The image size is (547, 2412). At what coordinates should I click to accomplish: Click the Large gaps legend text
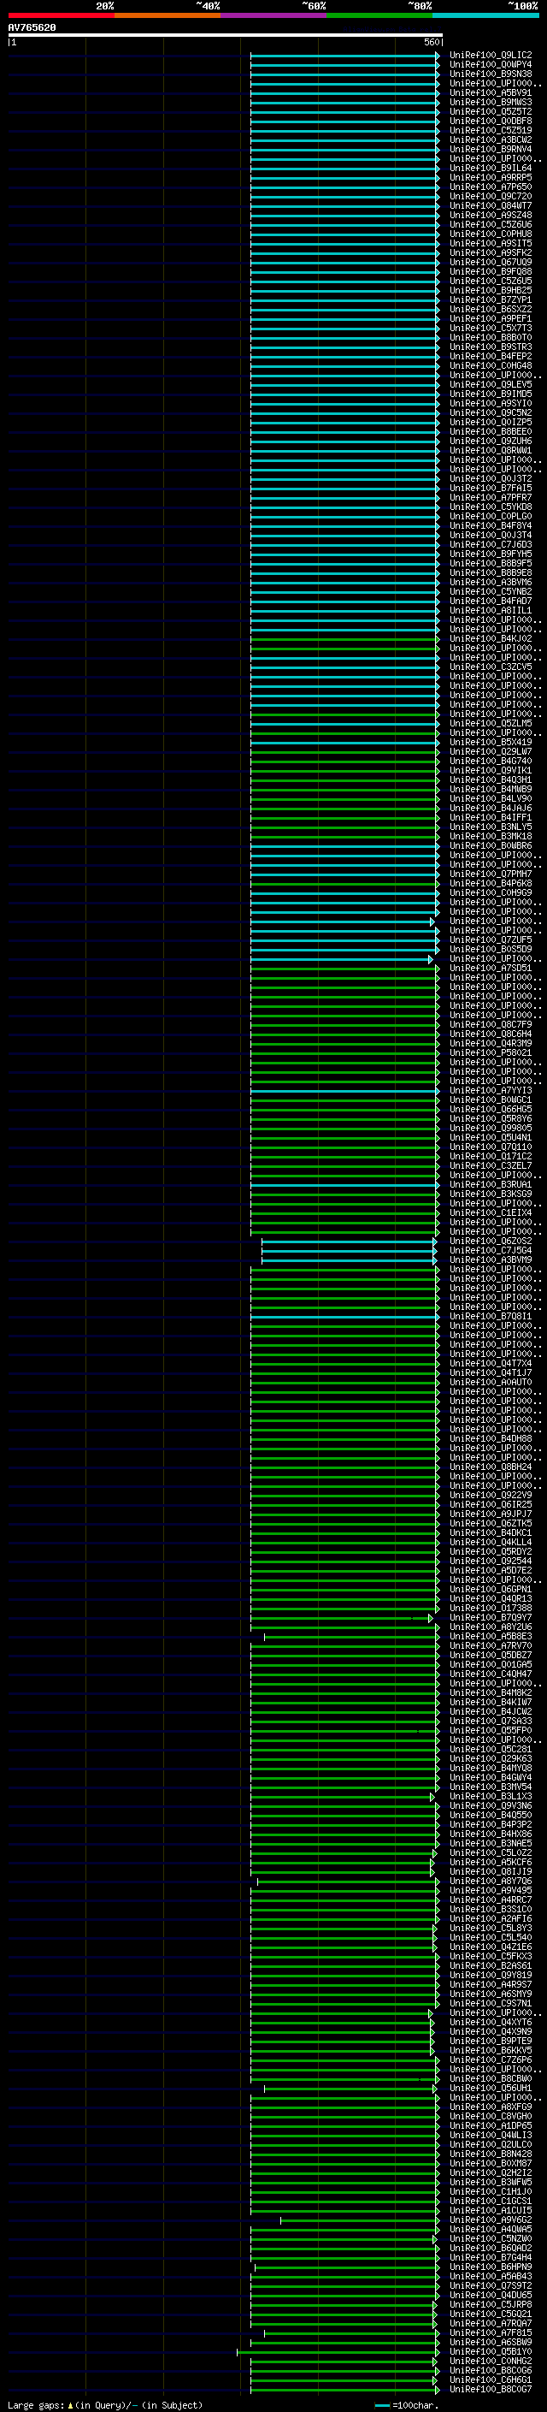tap(105, 2404)
